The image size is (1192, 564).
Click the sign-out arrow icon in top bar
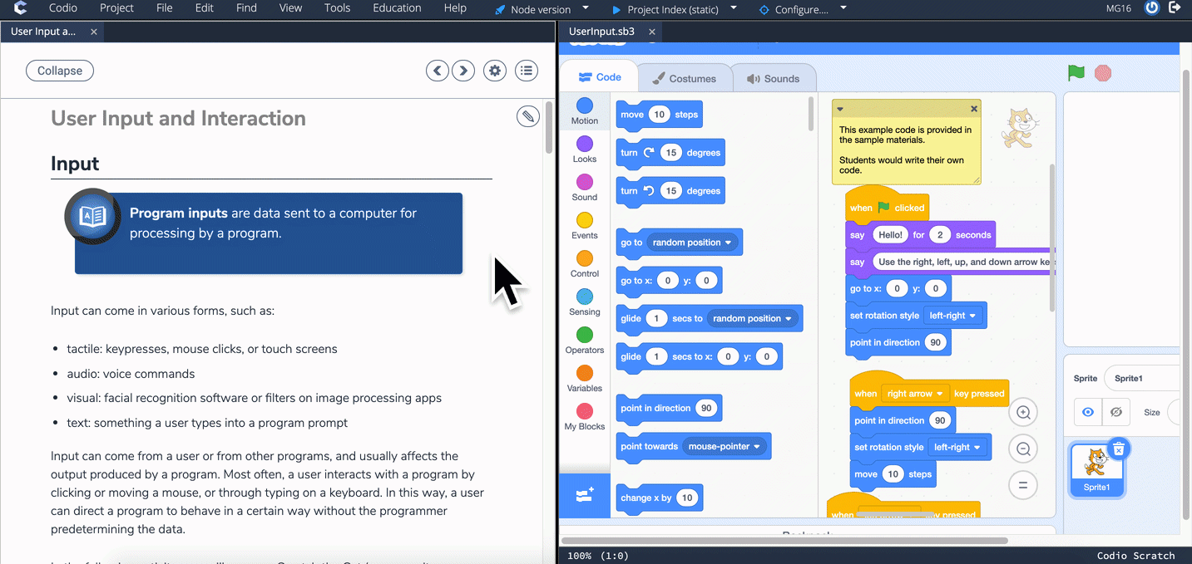point(1175,8)
